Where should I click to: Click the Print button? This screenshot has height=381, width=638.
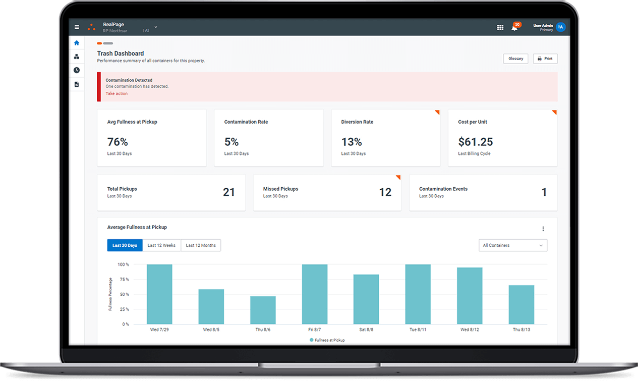pyautogui.click(x=545, y=59)
